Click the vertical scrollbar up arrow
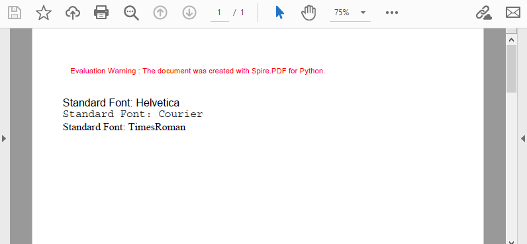Image resolution: width=527 pixels, height=244 pixels. tap(512, 40)
